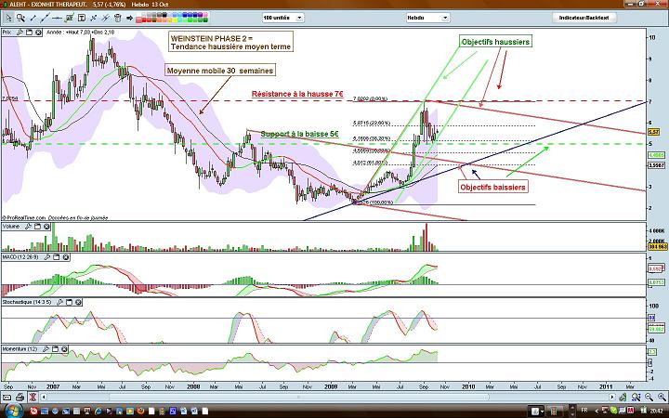Viewport: 669px width, 418px height.
Task: Click Momentum panel window icon
Action: pos(55,349)
